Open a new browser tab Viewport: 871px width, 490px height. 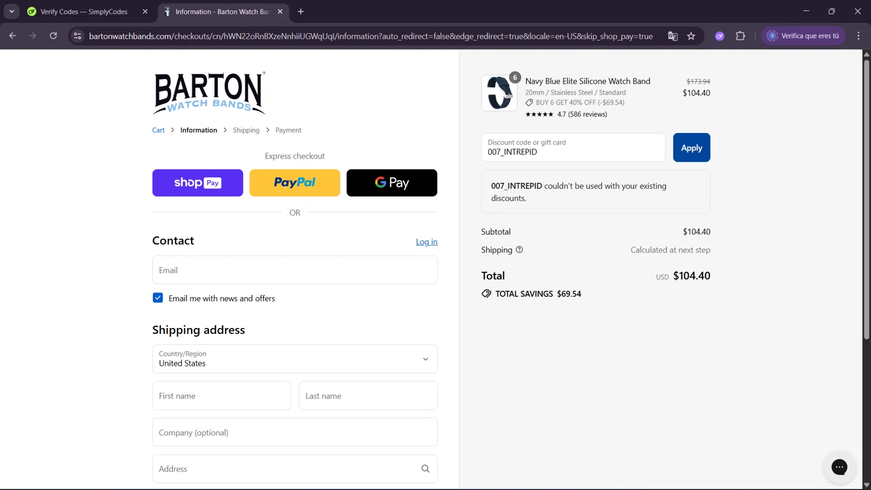301,12
